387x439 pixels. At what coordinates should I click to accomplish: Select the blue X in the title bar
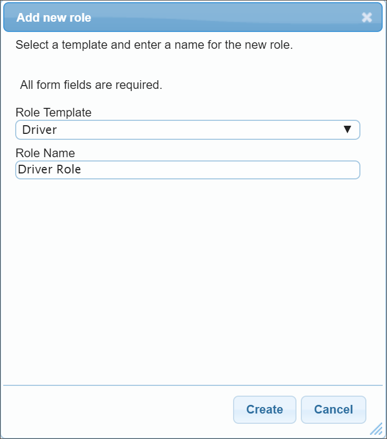click(x=367, y=17)
